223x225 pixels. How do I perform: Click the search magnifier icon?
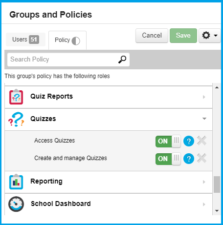122,60
